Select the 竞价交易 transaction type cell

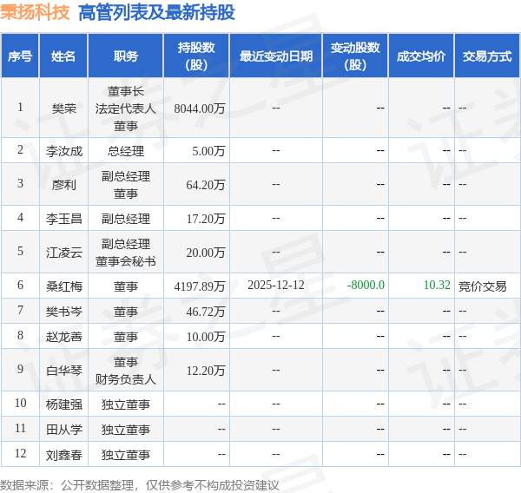point(482,286)
